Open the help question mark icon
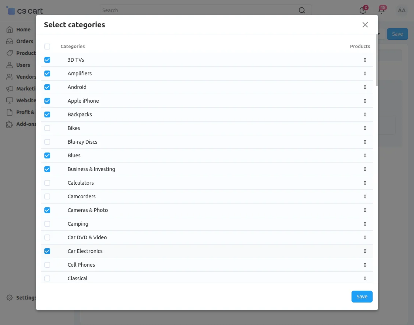Image resolution: width=414 pixels, height=325 pixels. pyautogui.click(x=362, y=10)
